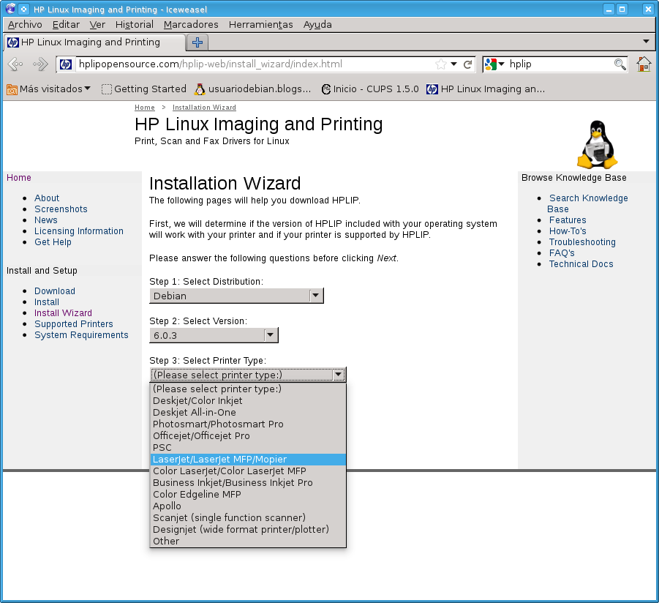The image size is (659, 603).
Task: Open the Ayuda menu
Action: point(317,24)
